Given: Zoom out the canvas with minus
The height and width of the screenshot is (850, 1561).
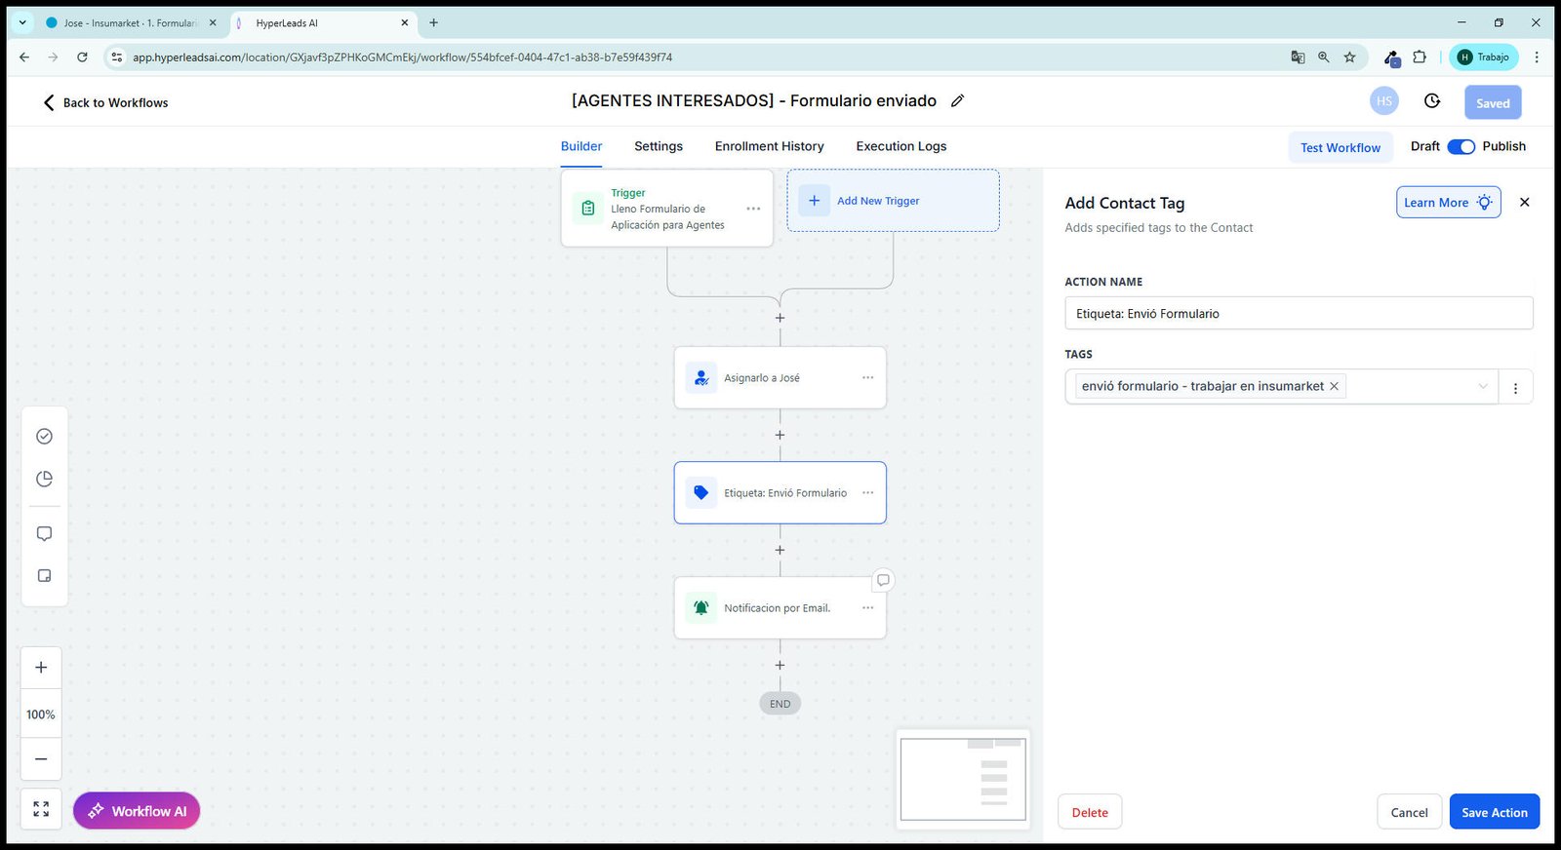Looking at the screenshot, I should click(x=41, y=759).
